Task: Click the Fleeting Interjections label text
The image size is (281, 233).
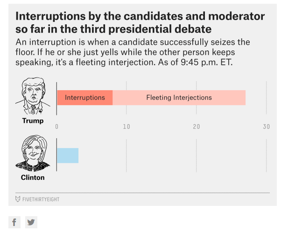Action: tap(179, 98)
